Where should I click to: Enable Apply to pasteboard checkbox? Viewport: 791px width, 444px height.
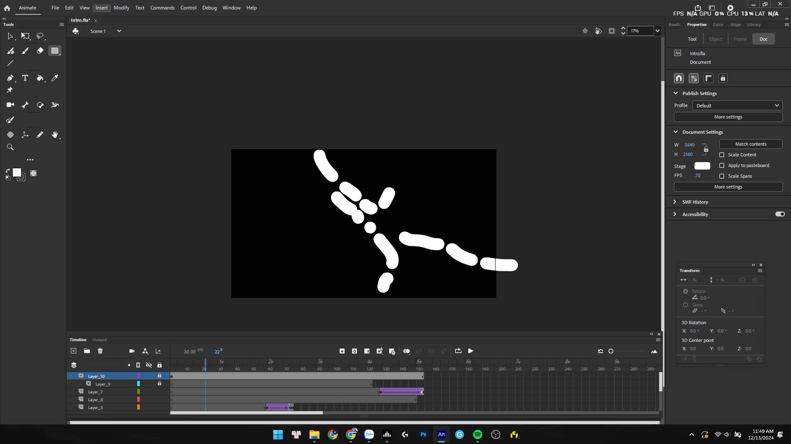point(722,165)
